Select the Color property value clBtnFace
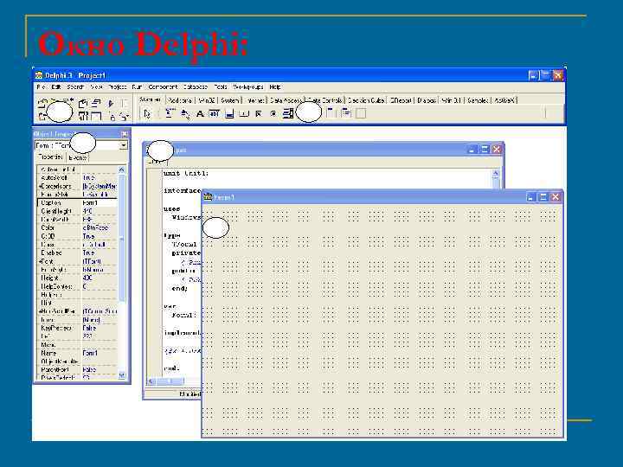623x467 pixels. [100, 228]
